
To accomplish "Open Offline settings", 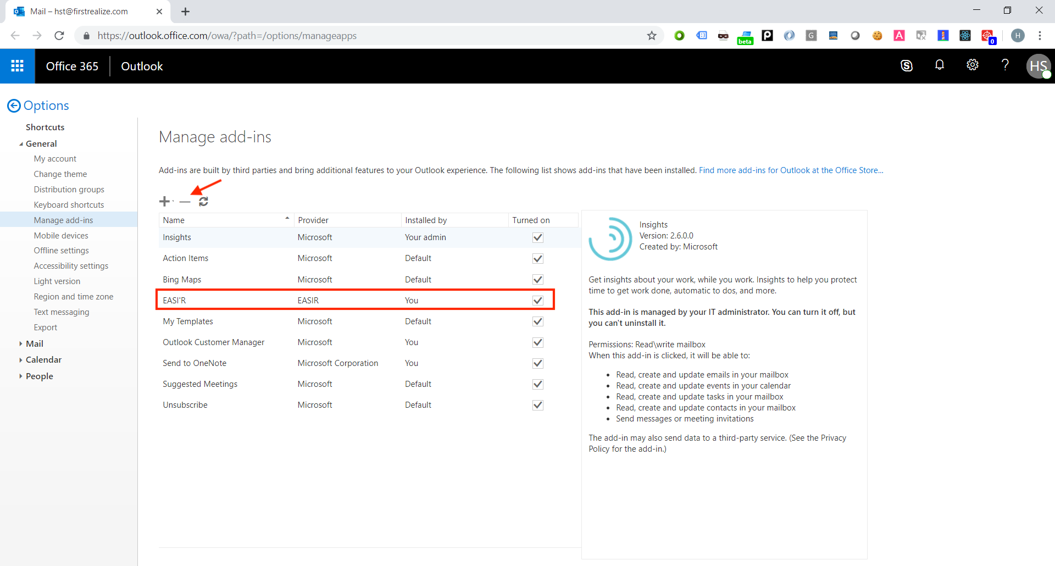I will click(61, 251).
